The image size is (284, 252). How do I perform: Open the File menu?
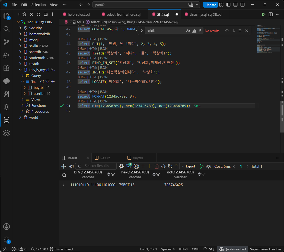pyautogui.click(x=14, y=5)
